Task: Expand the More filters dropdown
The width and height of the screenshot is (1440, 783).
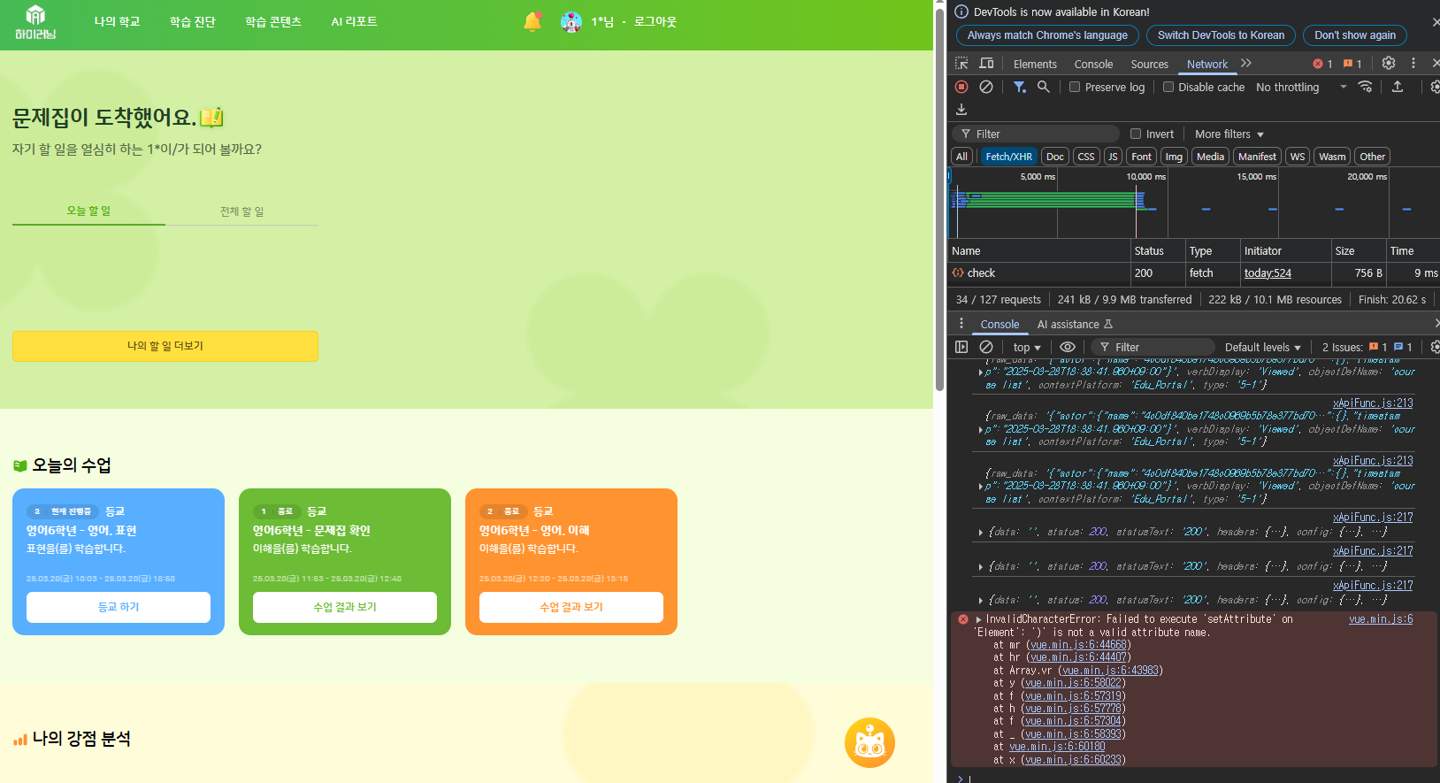Action: coord(1229,134)
